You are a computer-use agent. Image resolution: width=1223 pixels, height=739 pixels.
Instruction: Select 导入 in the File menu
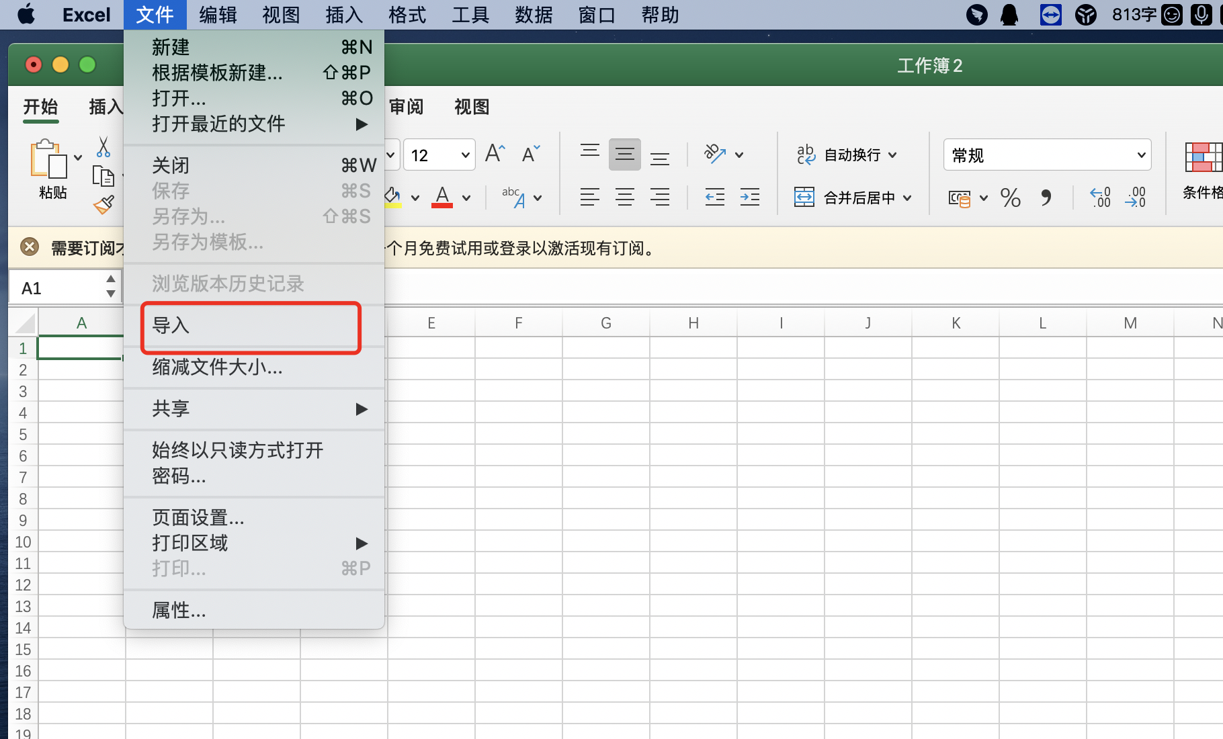click(x=254, y=326)
